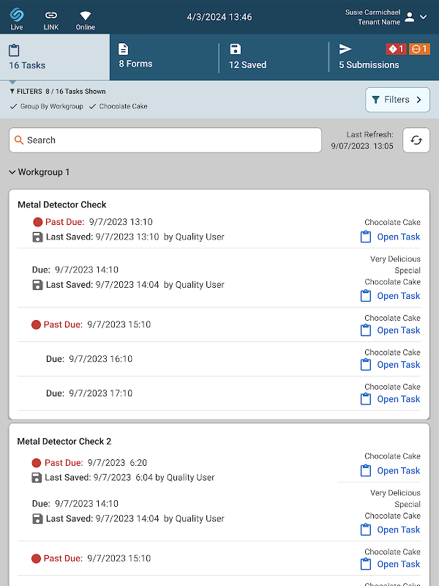Click the magnifier icon in Search

19,140
